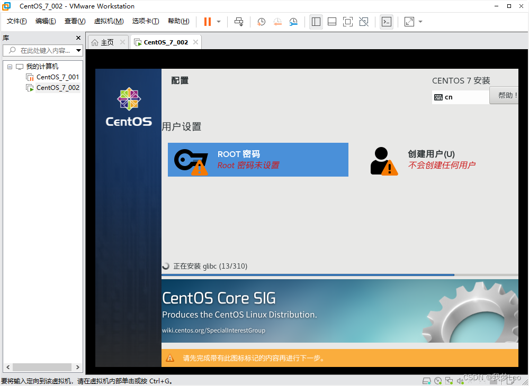Close the 主页 tab

(x=122, y=42)
